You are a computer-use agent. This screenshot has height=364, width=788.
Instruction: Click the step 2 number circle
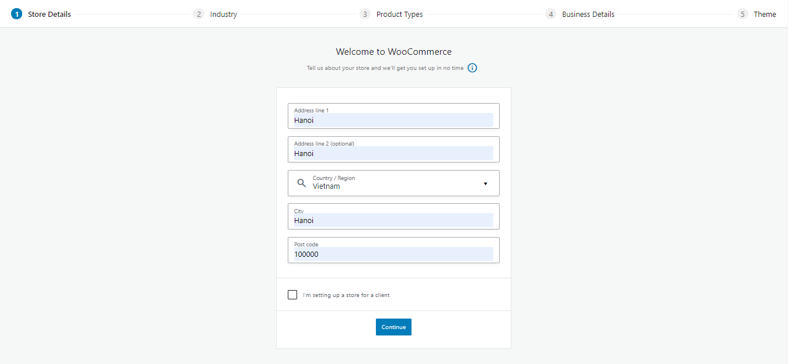click(199, 14)
